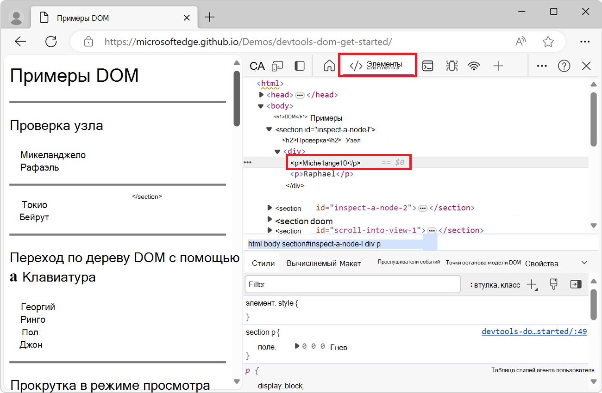Expand the inspect-a-node-2 section
Viewport: 602px width, 393px height.
270,208
